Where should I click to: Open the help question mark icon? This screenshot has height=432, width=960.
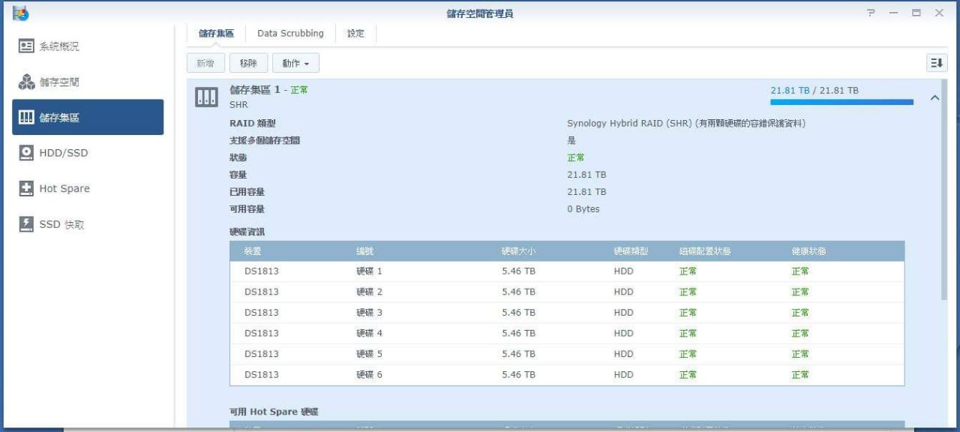coord(871,13)
